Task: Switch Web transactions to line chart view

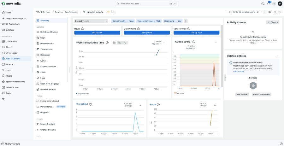Action: coord(115,43)
